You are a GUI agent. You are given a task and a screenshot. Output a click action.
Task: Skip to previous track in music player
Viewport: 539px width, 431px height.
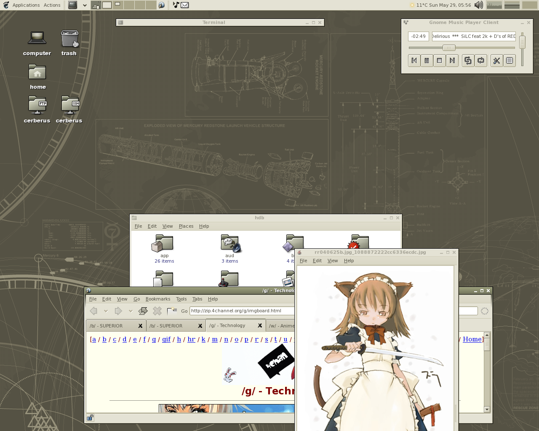[414, 61]
